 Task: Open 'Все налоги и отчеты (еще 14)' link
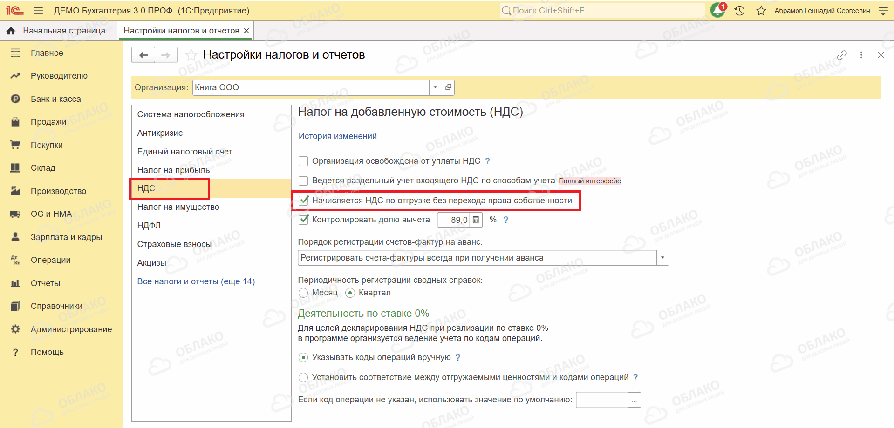(x=196, y=281)
